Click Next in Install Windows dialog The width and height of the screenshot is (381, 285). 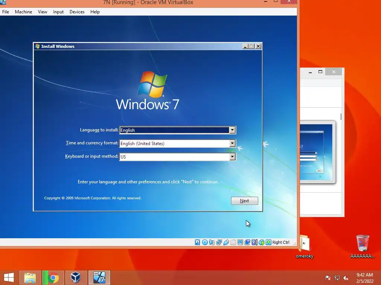point(244,201)
